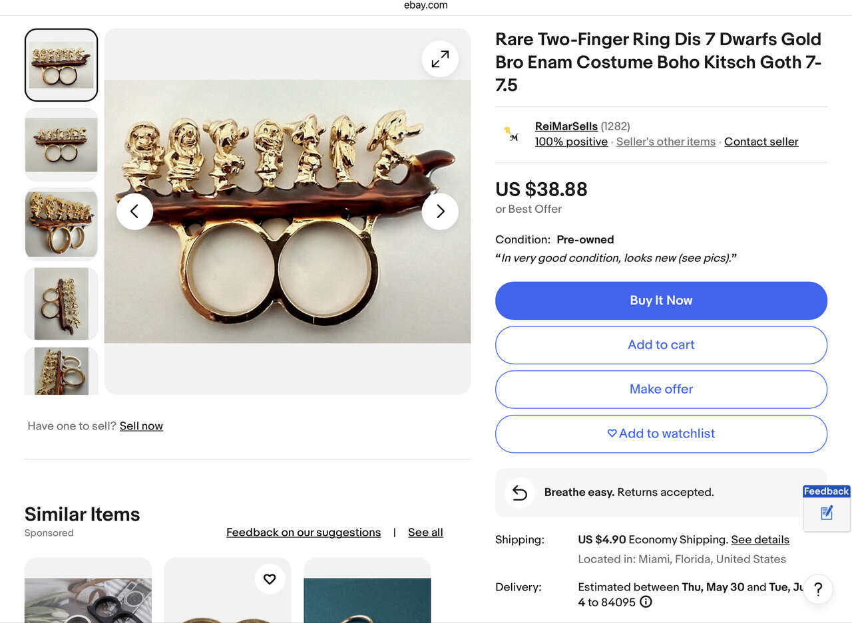The width and height of the screenshot is (852, 623).
Task: Click the Contact seller link
Action: [x=761, y=142]
